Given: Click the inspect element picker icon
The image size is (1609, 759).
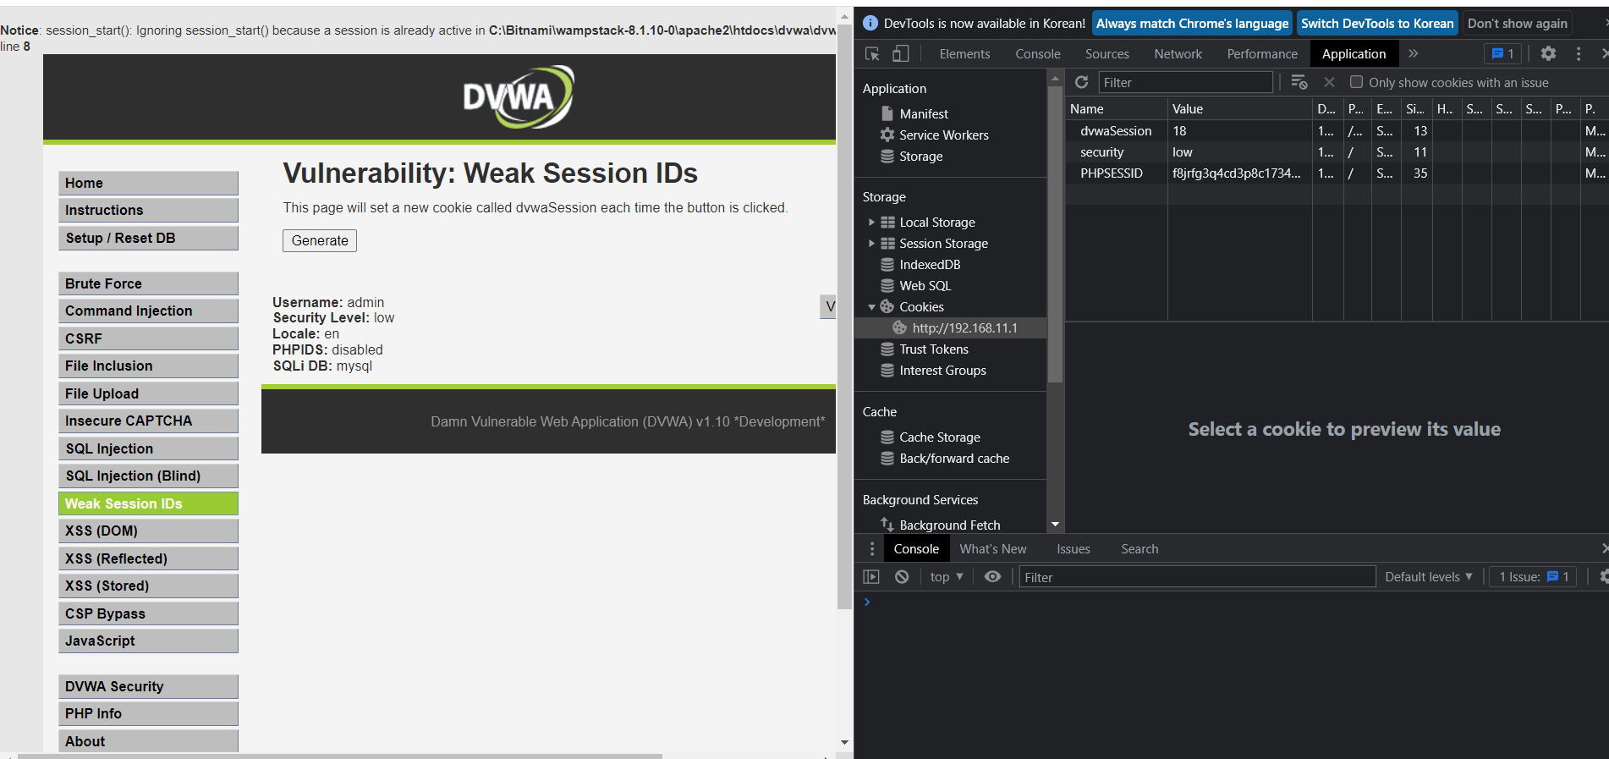Looking at the screenshot, I should [x=872, y=54].
